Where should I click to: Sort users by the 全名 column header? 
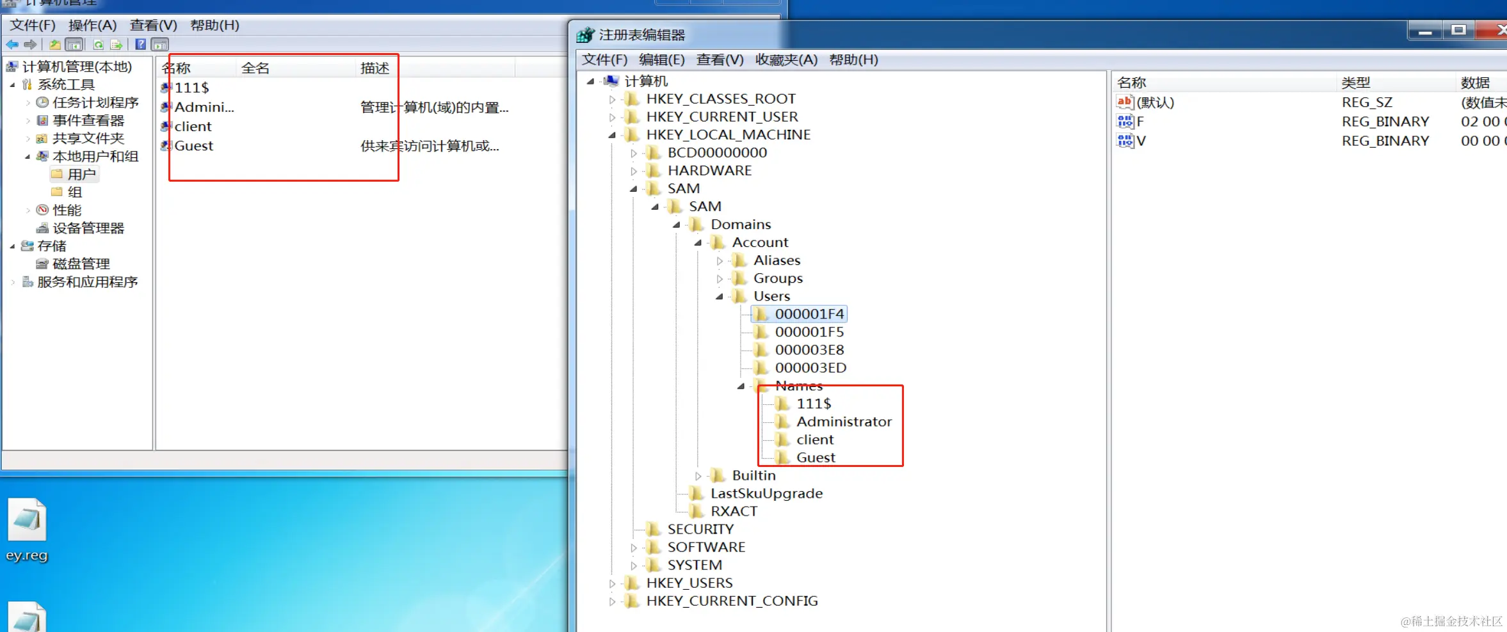(296, 68)
